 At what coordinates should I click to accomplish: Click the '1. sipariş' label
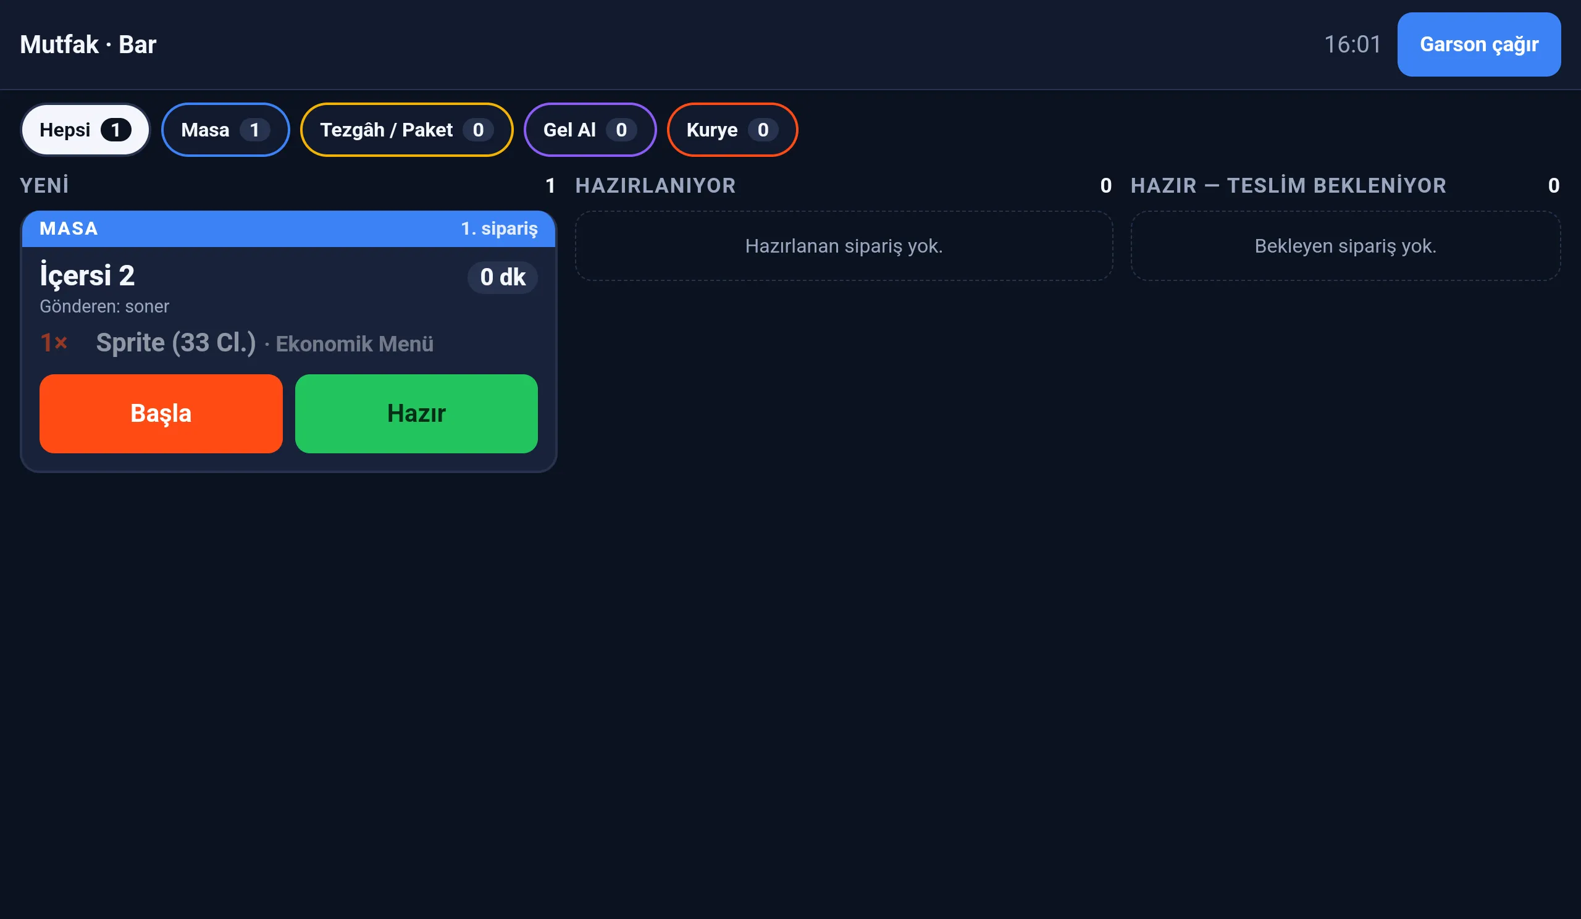pyautogui.click(x=499, y=229)
